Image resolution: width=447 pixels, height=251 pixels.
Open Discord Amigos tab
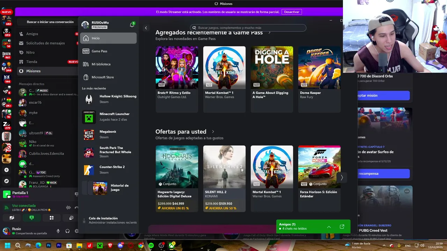[48, 34]
